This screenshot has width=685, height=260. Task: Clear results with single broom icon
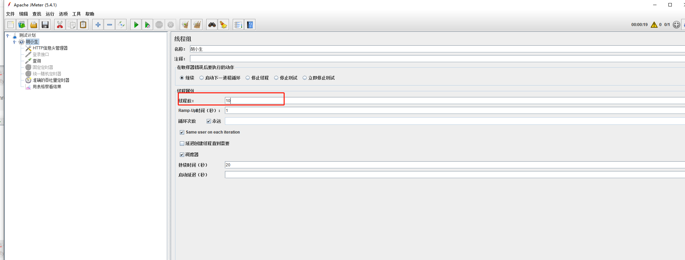pos(185,25)
